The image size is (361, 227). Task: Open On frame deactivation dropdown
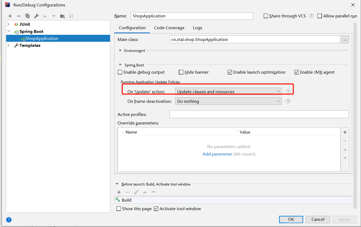pos(228,101)
